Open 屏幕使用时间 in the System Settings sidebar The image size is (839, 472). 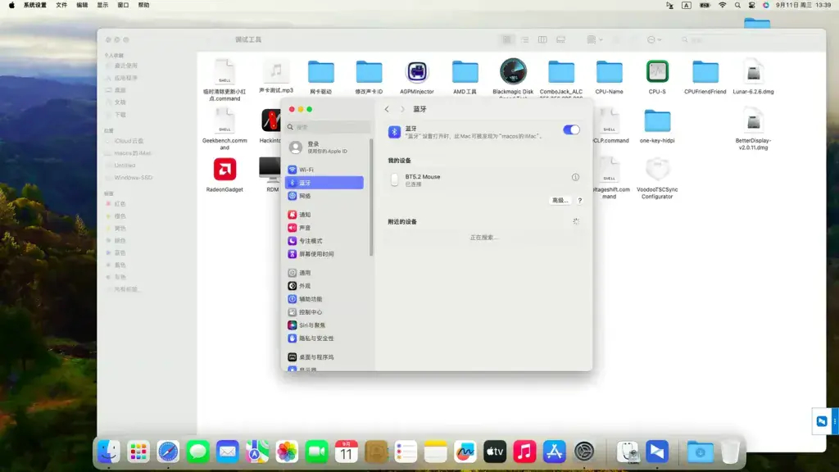click(x=324, y=254)
